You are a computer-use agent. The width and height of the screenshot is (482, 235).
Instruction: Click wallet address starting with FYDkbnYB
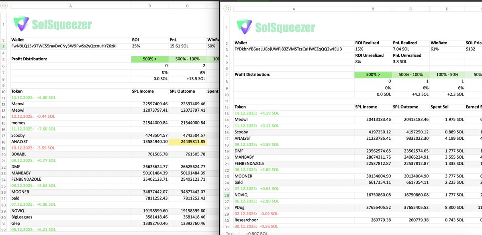pyautogui.click(x=288, y=49)
